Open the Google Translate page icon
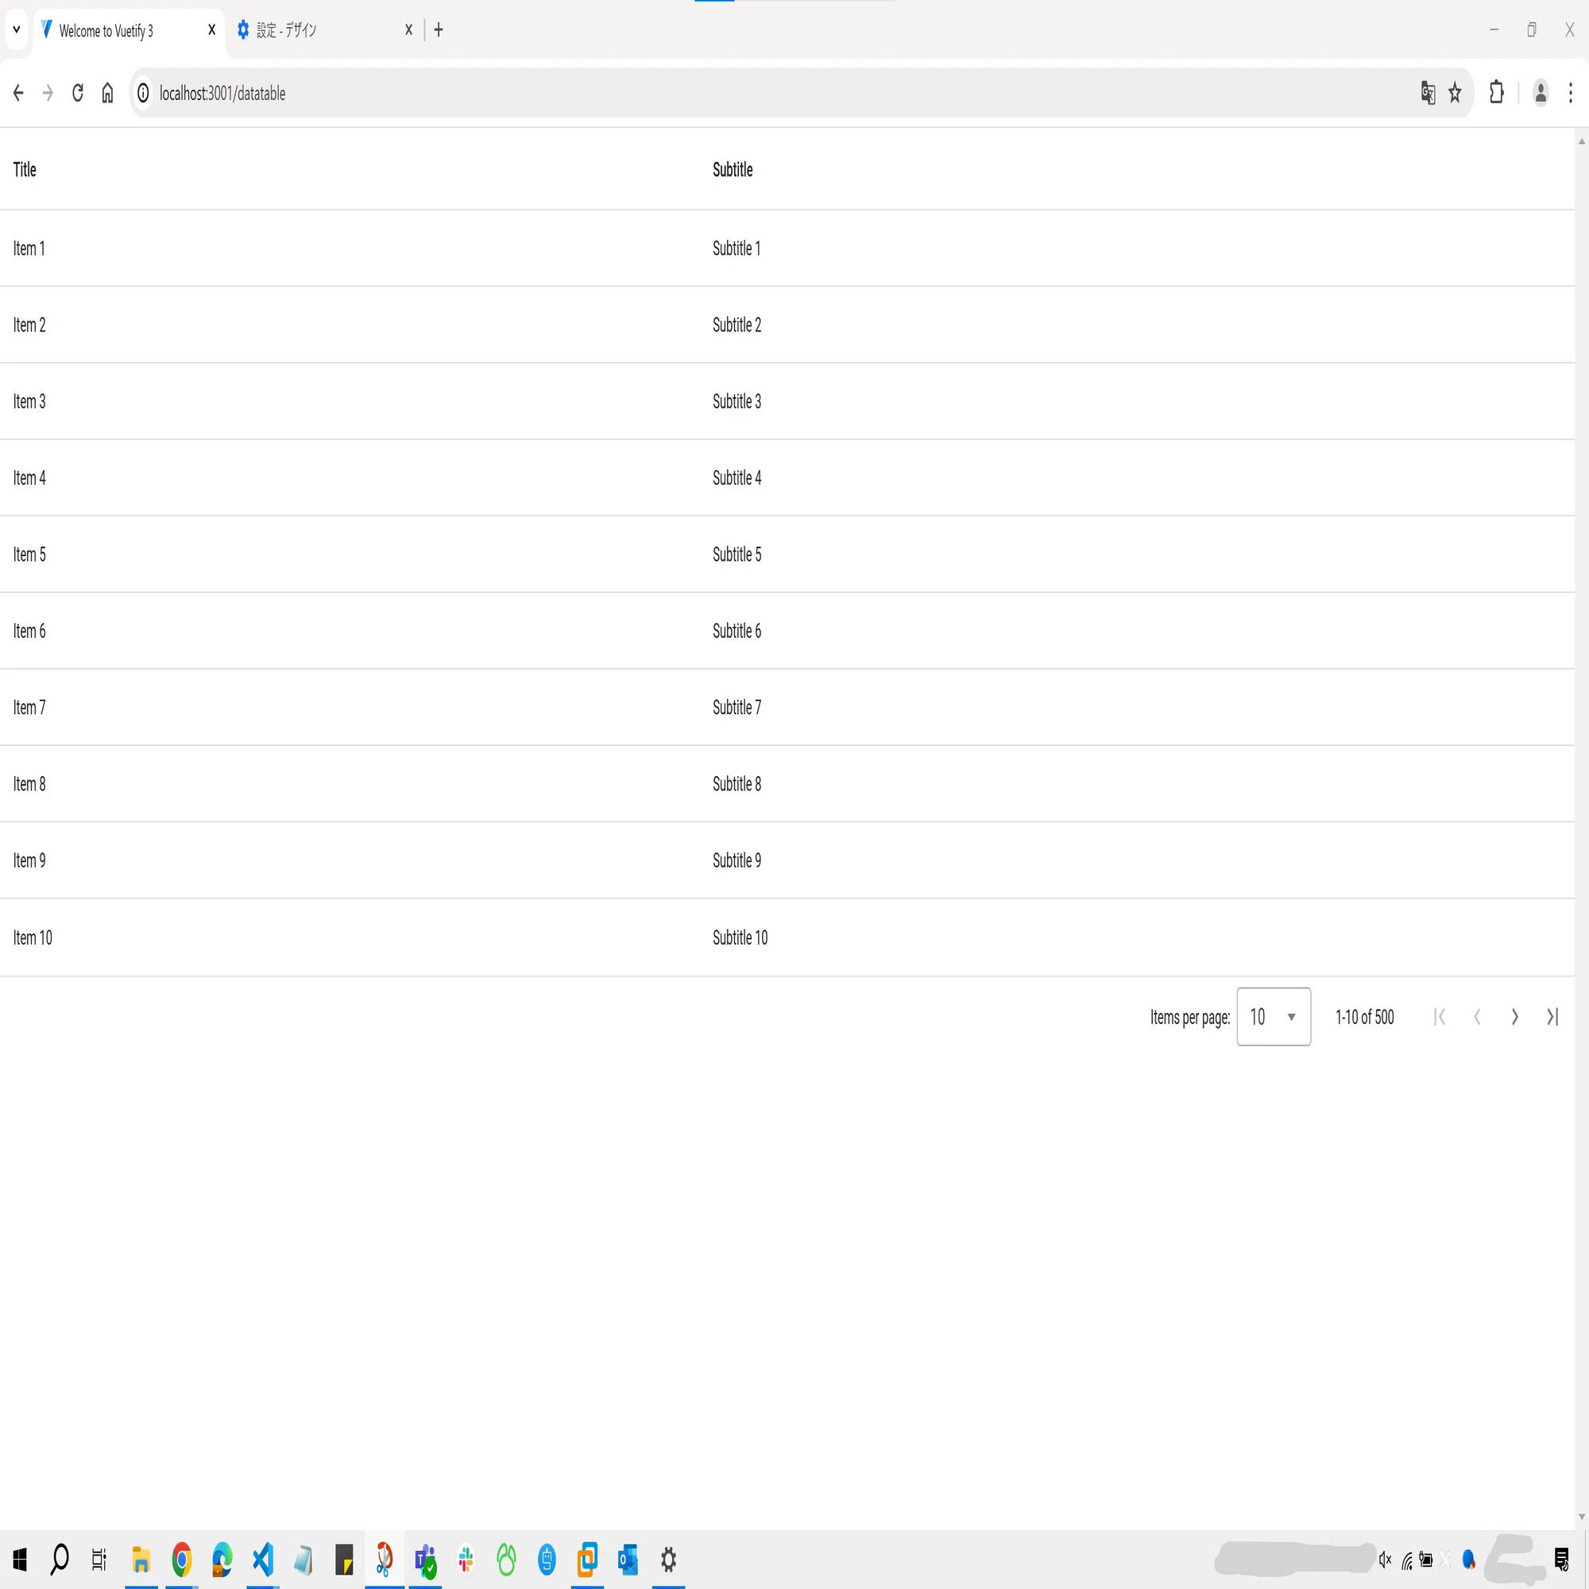The image size is (1589, 1589). pyautogui.click(x=1428, y=93)
